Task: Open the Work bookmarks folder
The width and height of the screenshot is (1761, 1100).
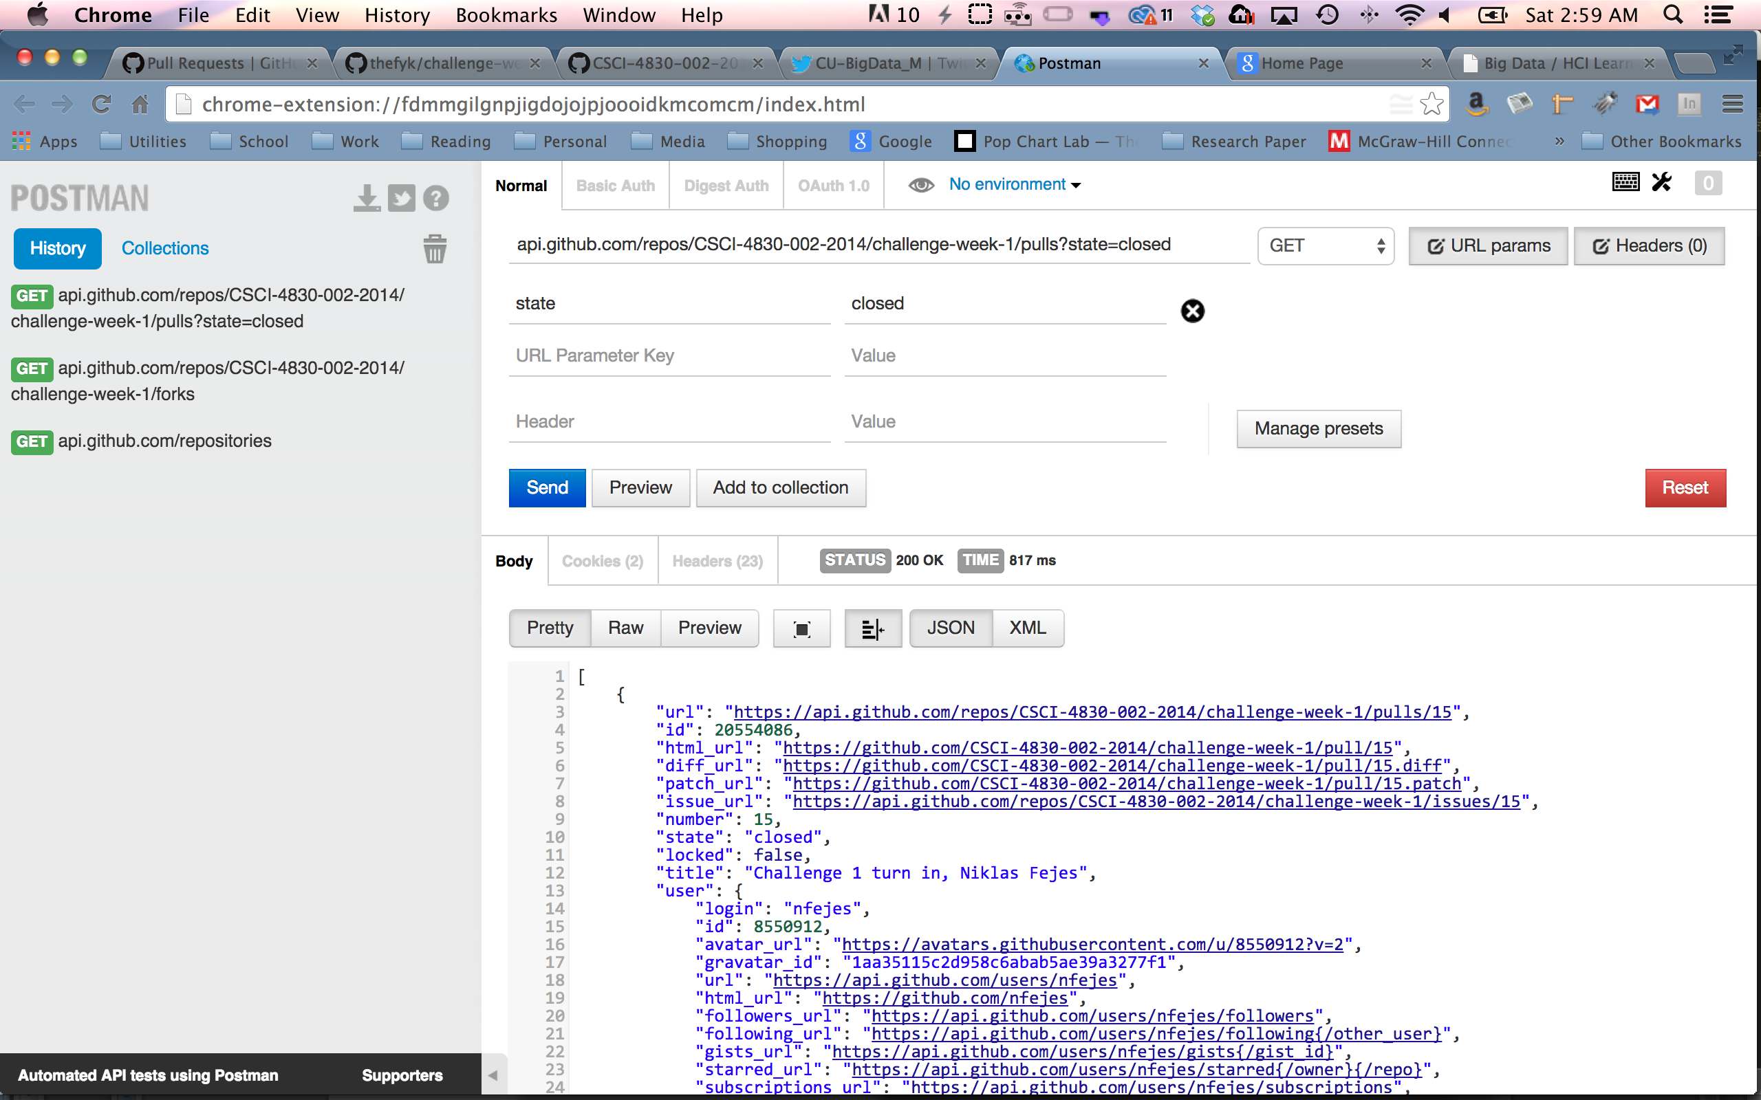Action: (345, 142)
